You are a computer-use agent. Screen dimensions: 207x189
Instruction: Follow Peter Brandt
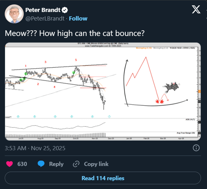(78, 18)
